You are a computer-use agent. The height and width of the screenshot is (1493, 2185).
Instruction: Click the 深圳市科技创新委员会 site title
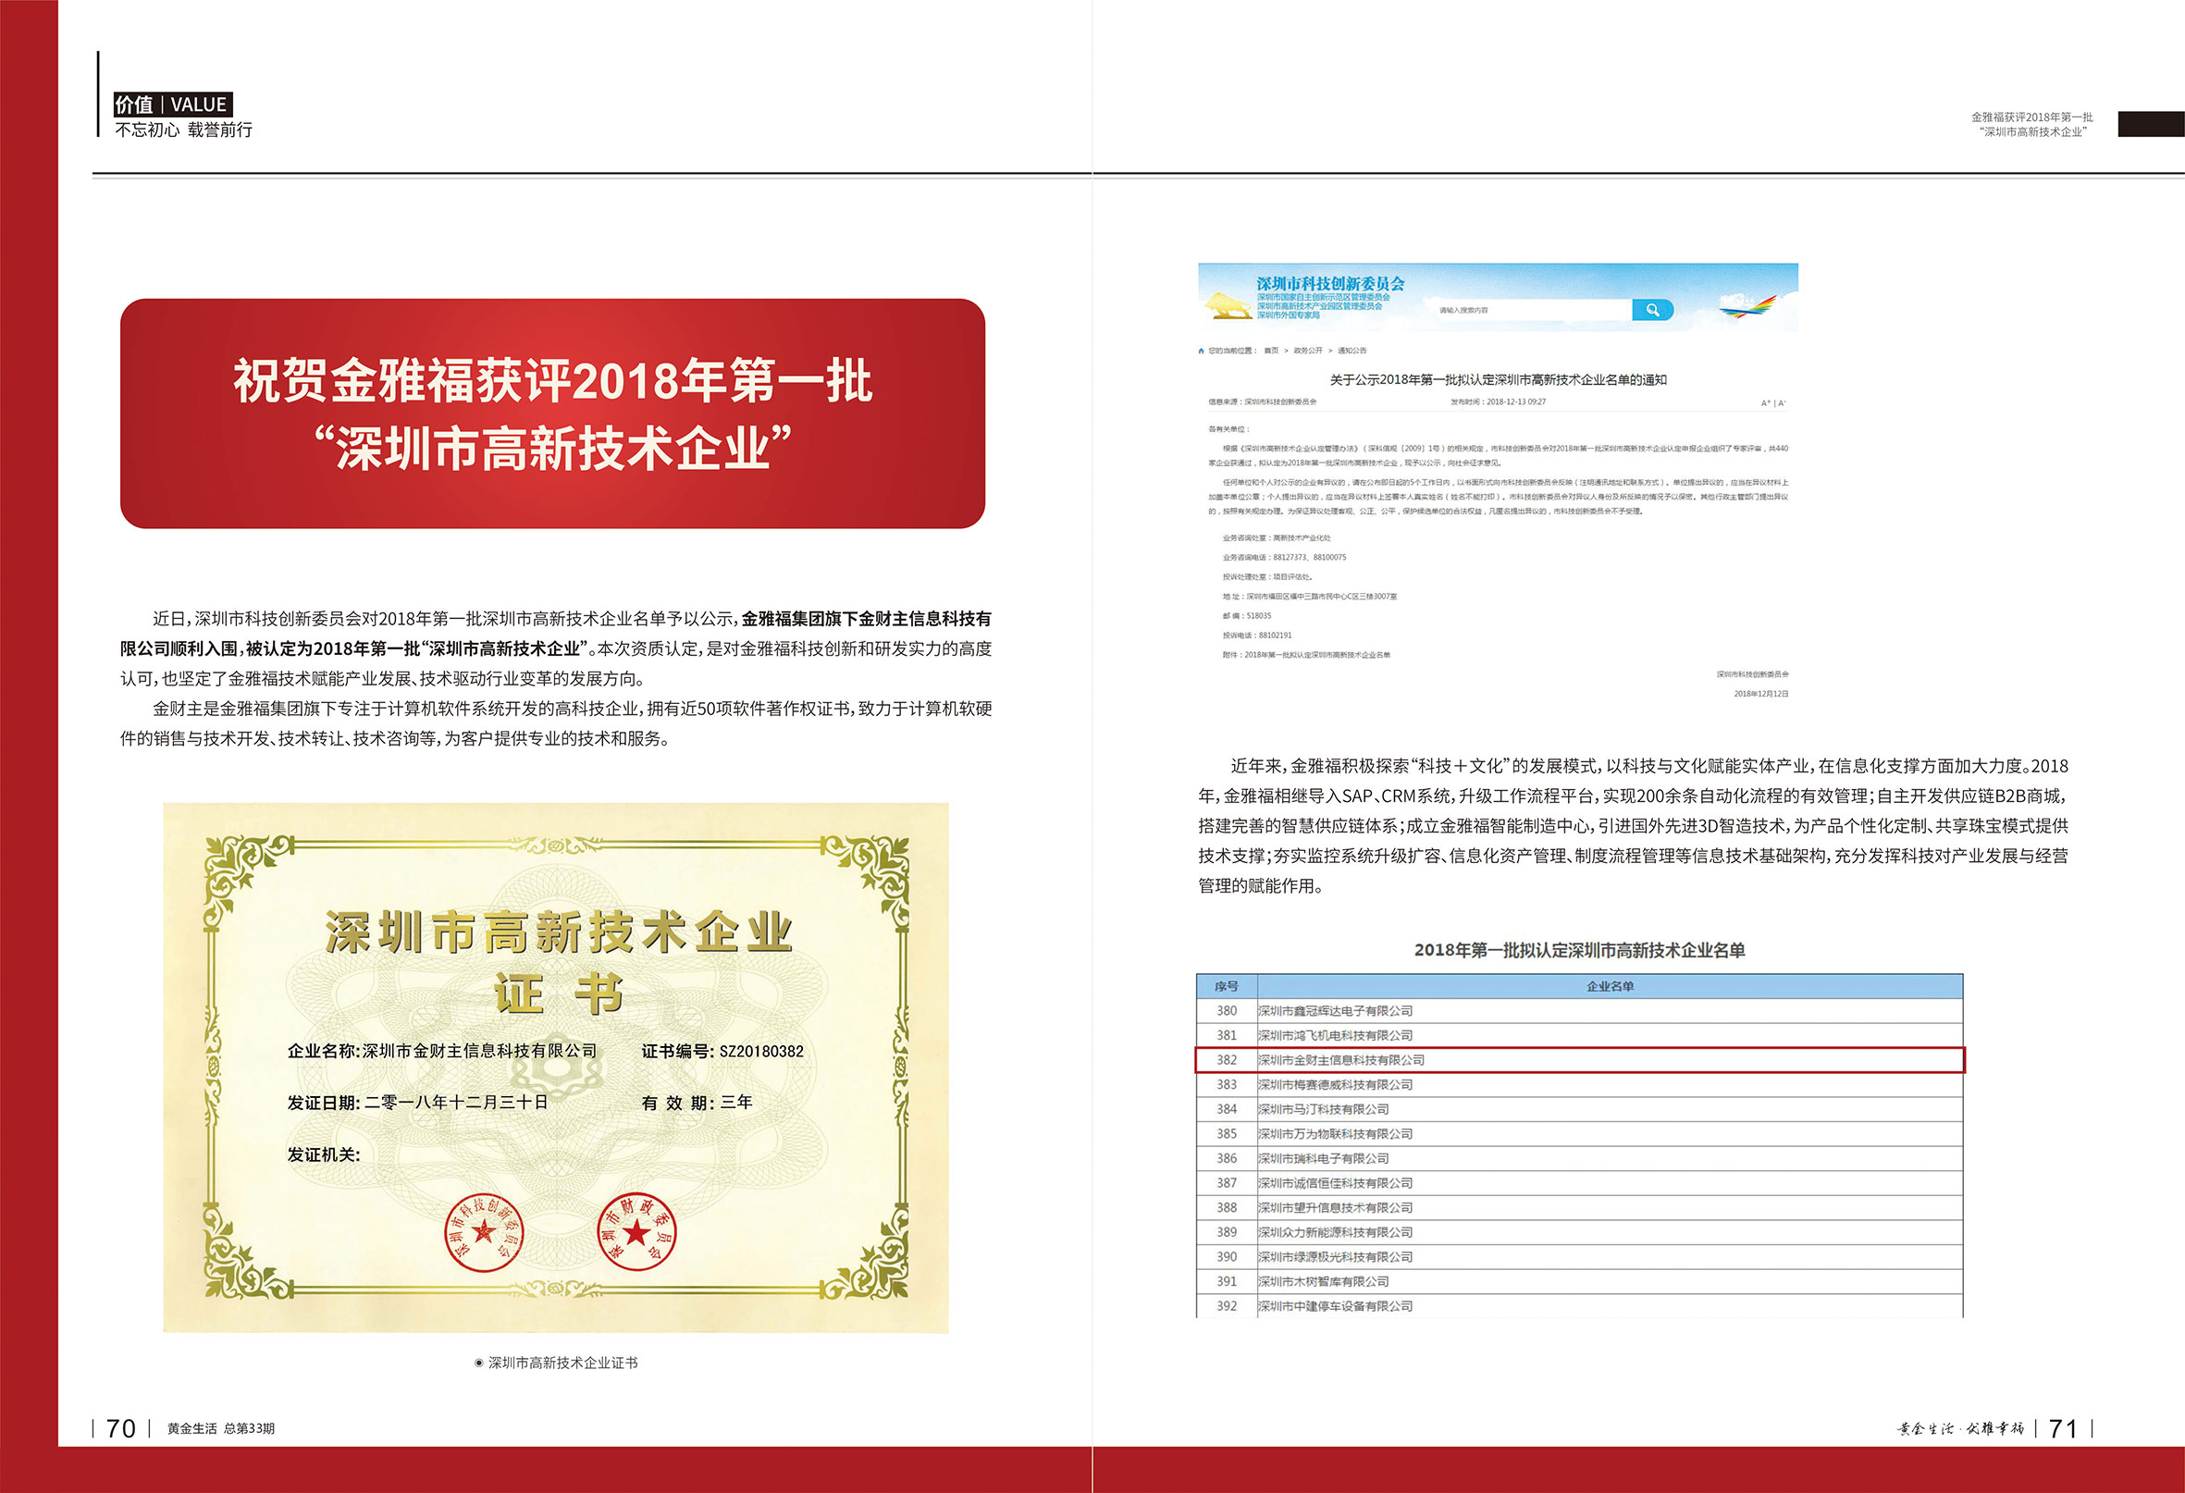(1330, 283)
